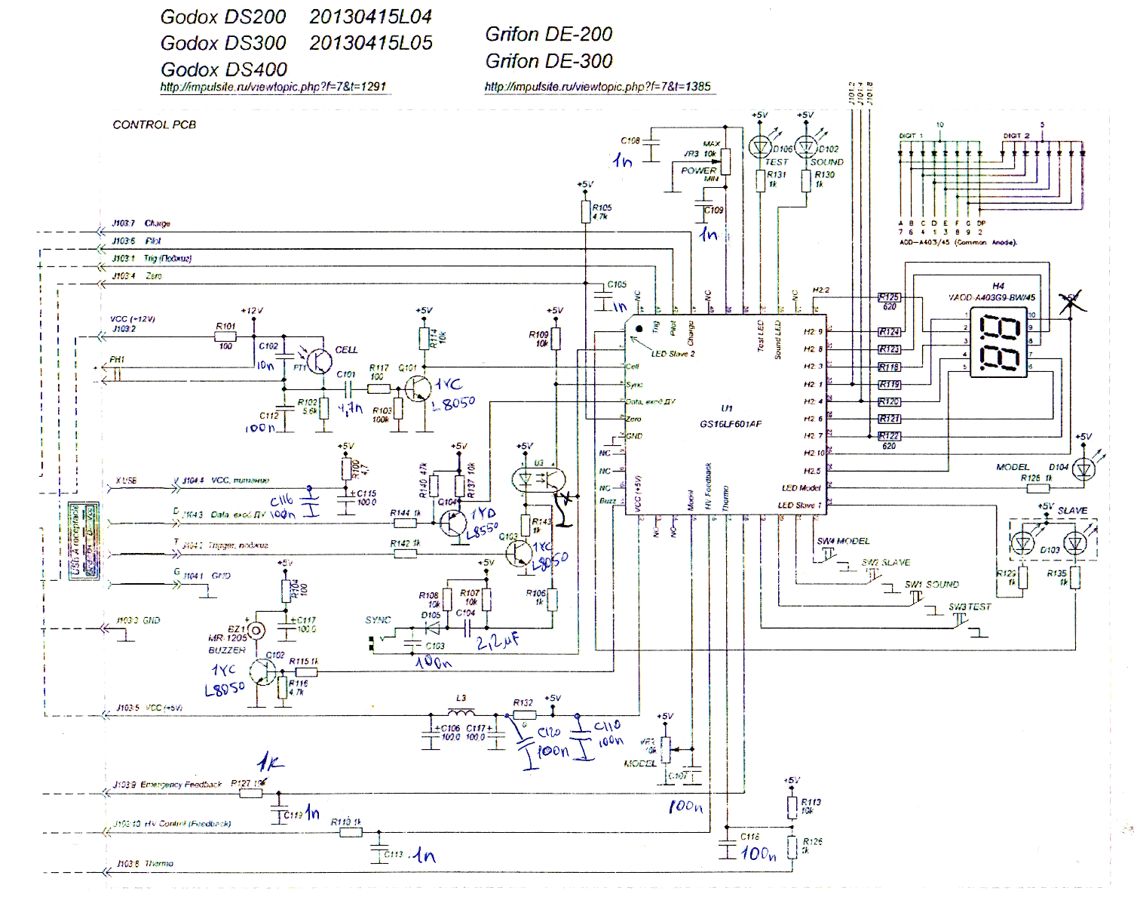This screenshot has height=897, width=1134.
Task: Click the R126 1k resistor label
Action: click(x=813, y=846)
